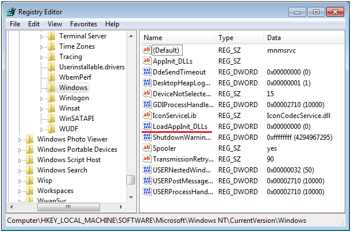Viewport: 351px width, 232px height.
Task: Select the IconServiceLib value name
Action: [175, 116]
